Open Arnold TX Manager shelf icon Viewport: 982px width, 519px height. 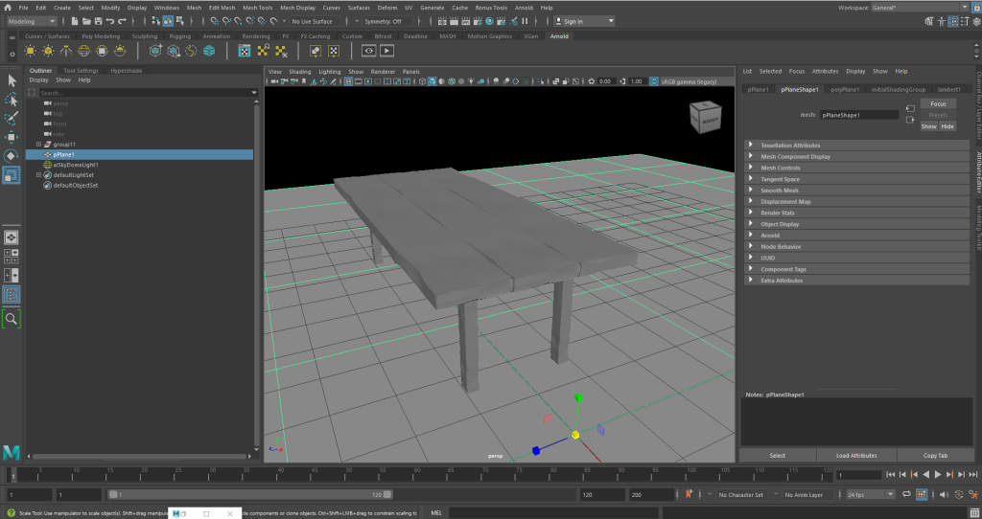pos(245,52)
